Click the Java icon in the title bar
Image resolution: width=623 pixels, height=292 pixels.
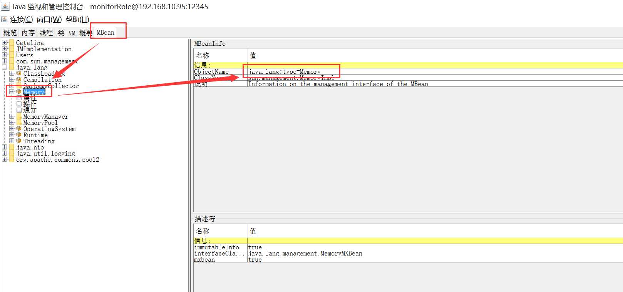coord(5,6)
